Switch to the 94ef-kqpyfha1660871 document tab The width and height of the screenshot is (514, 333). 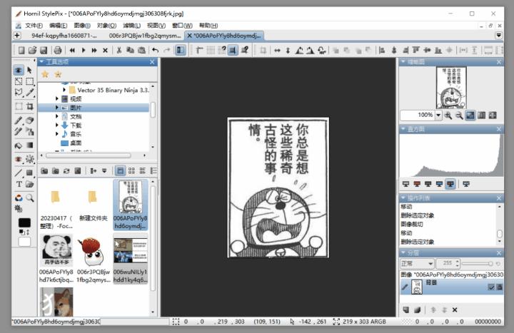click(64, 35)
